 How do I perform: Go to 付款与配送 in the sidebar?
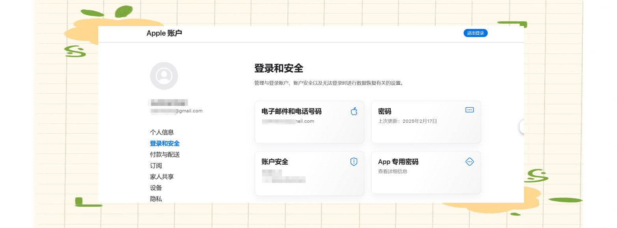pos(165,154)
